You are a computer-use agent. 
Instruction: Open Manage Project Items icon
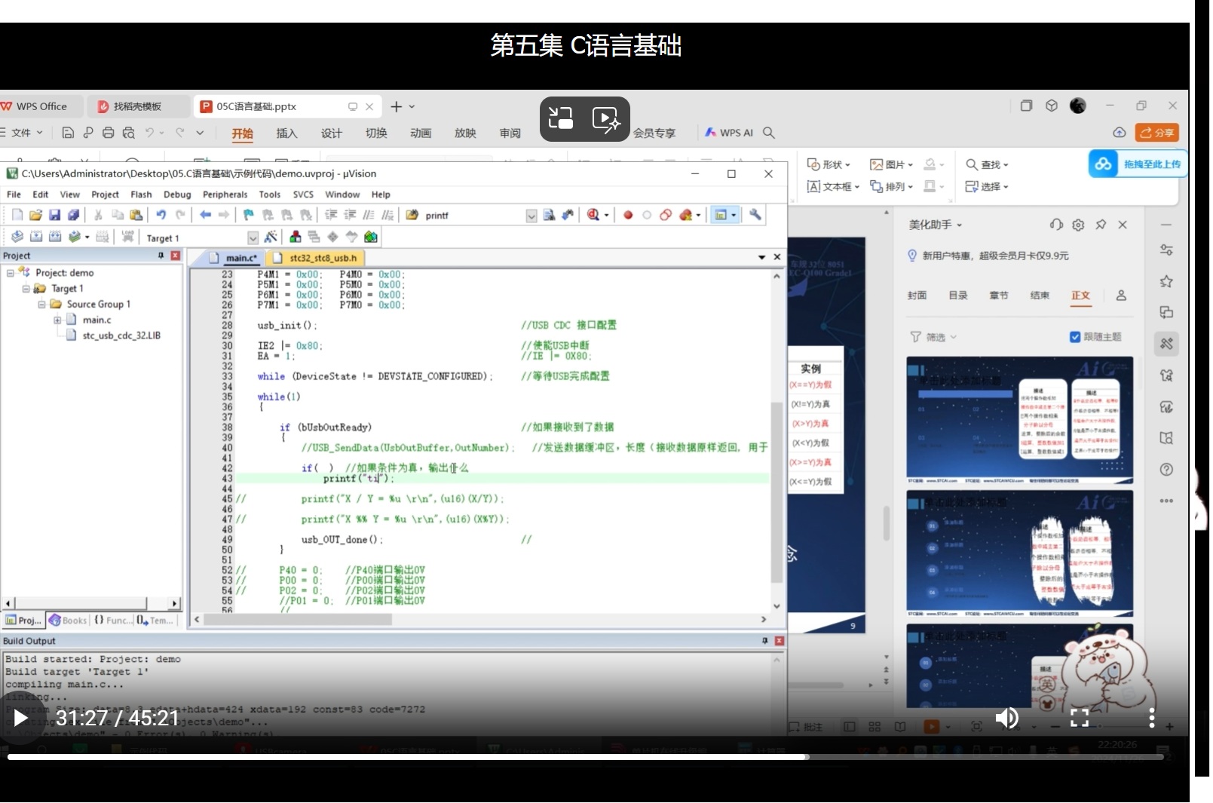296,237
